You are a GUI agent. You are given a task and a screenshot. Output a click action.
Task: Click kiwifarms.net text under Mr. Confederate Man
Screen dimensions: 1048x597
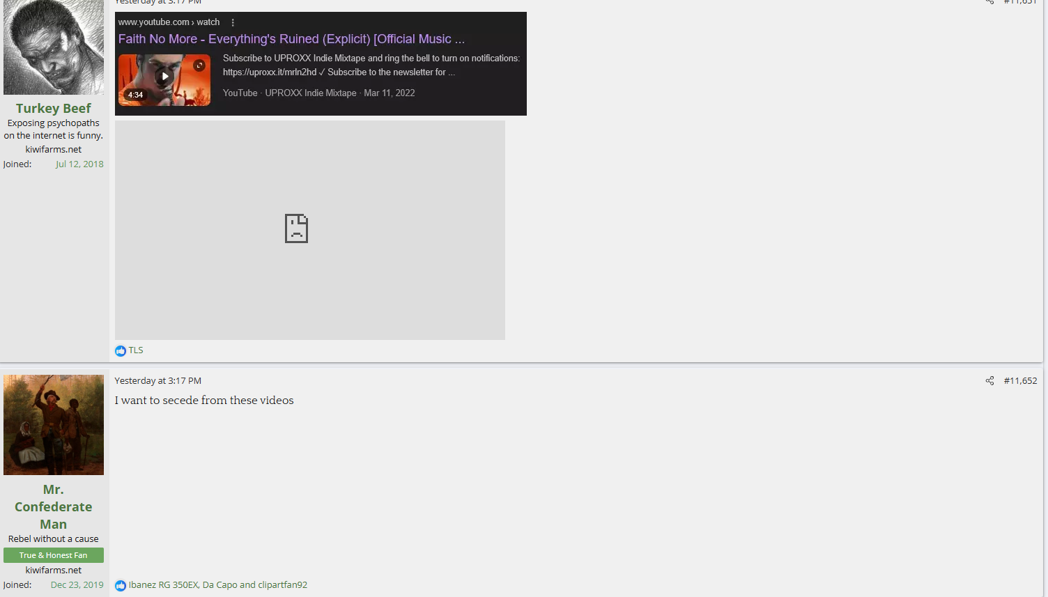coord(54,570)
